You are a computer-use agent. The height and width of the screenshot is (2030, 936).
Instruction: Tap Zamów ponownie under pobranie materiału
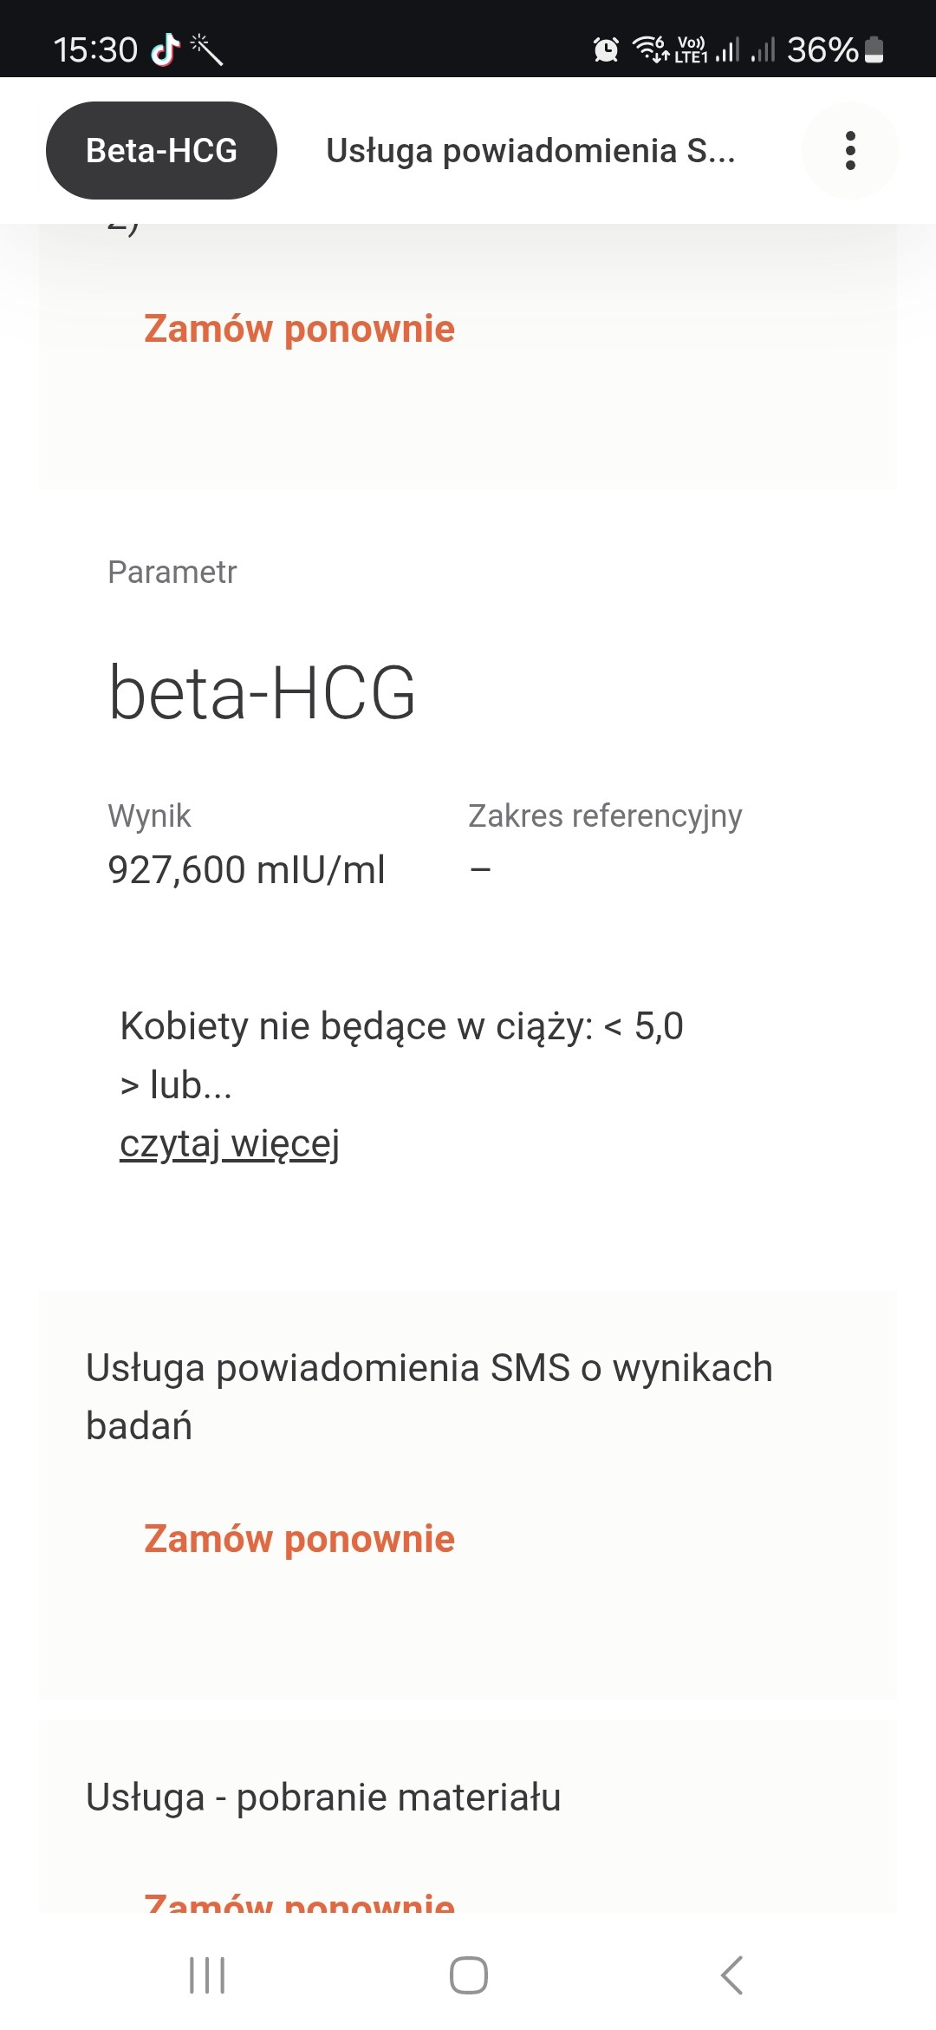coord(299,1903)
